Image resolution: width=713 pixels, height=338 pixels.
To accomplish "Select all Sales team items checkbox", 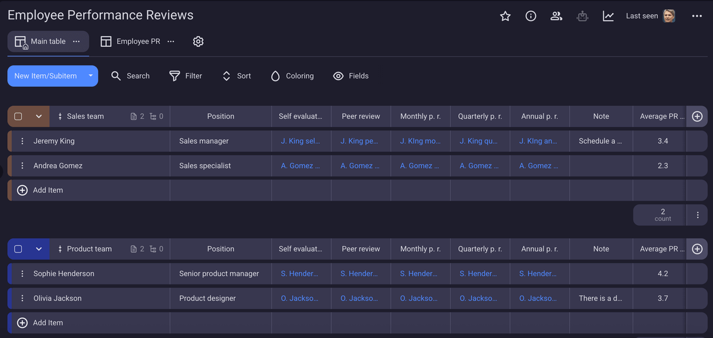I will pyautogui.click(x=18, y=116).
